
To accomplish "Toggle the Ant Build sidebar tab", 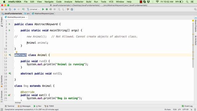I will point(195,40).
